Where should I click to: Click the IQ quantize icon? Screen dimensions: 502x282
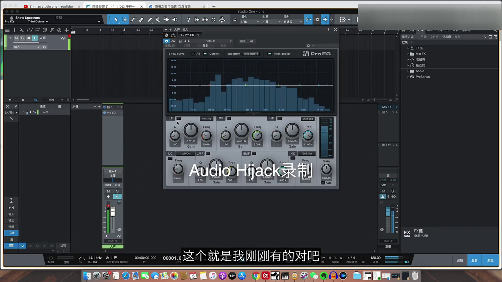[x=235, y=20]
